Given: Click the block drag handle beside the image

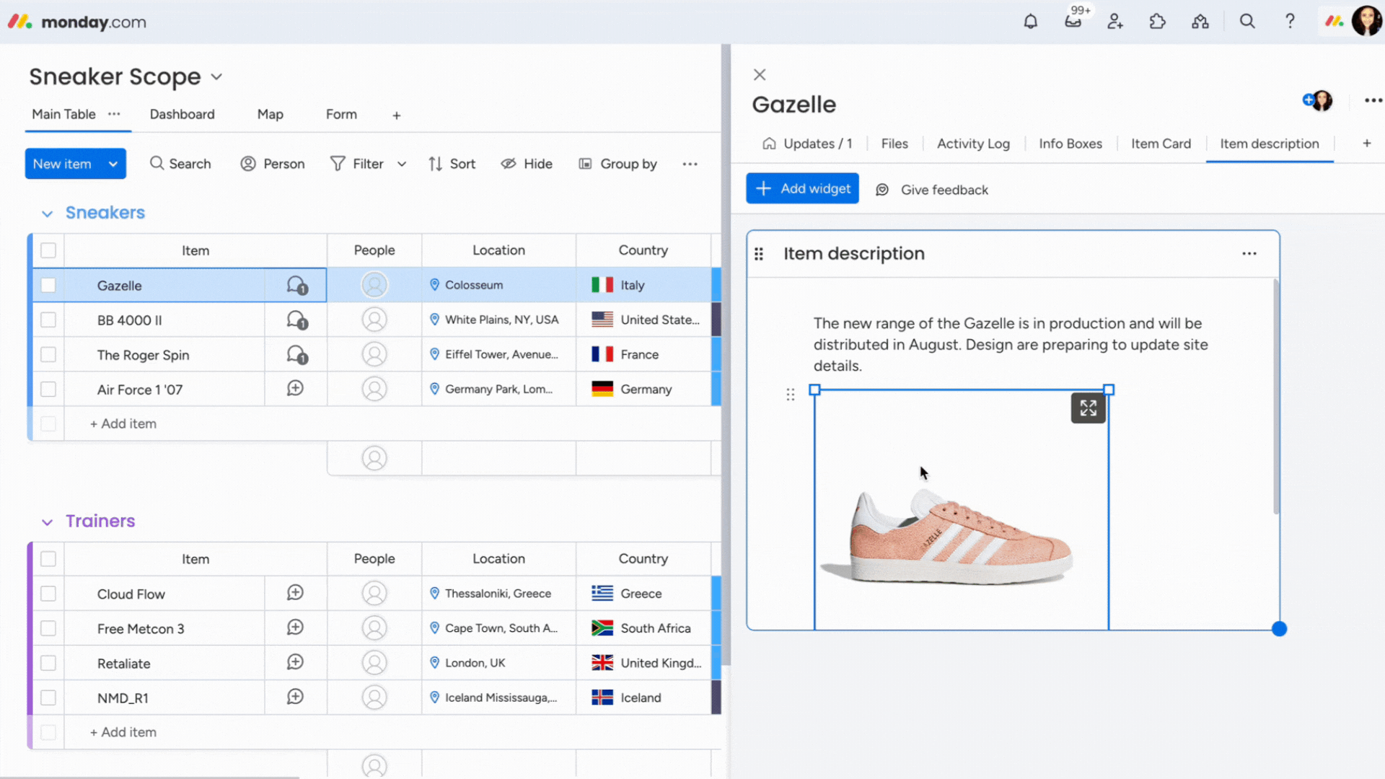Looking at the screenshot, I should coord(791,394).
